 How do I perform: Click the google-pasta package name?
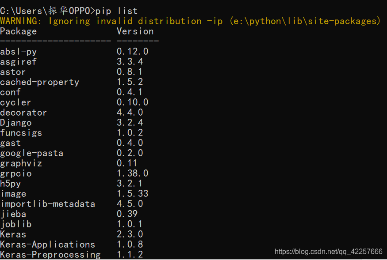tap(32, 153)
